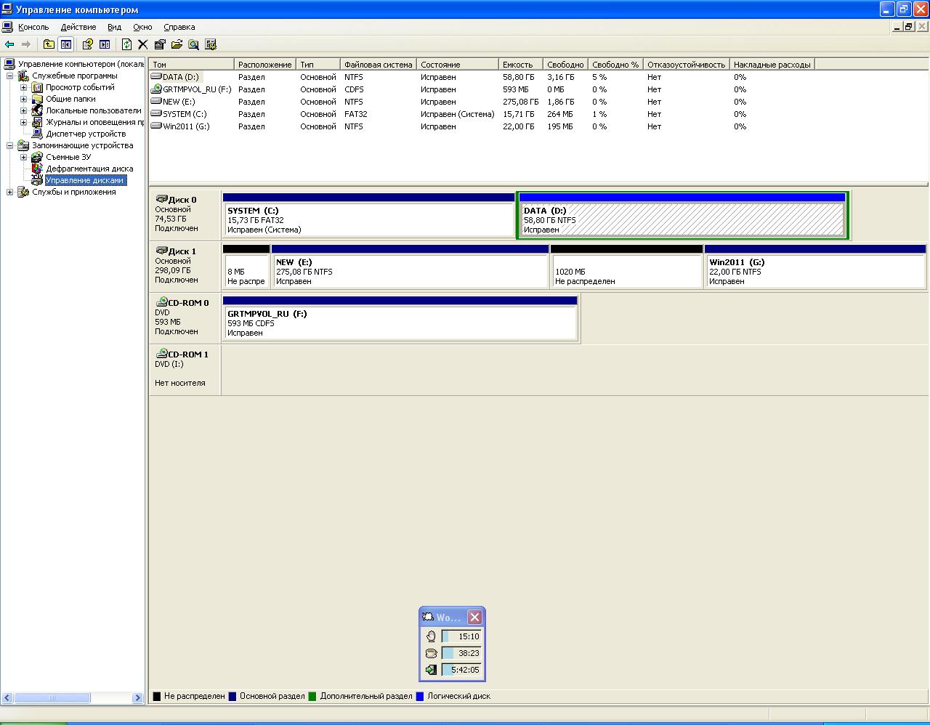Open the Вид menu
The height and width of the screenshot is (725, 930).
click(x=114, y=27)
